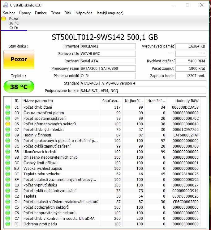Click the green 38 °C temperature button
Viewport: 211px width, 230px height.
pos(19,87)
